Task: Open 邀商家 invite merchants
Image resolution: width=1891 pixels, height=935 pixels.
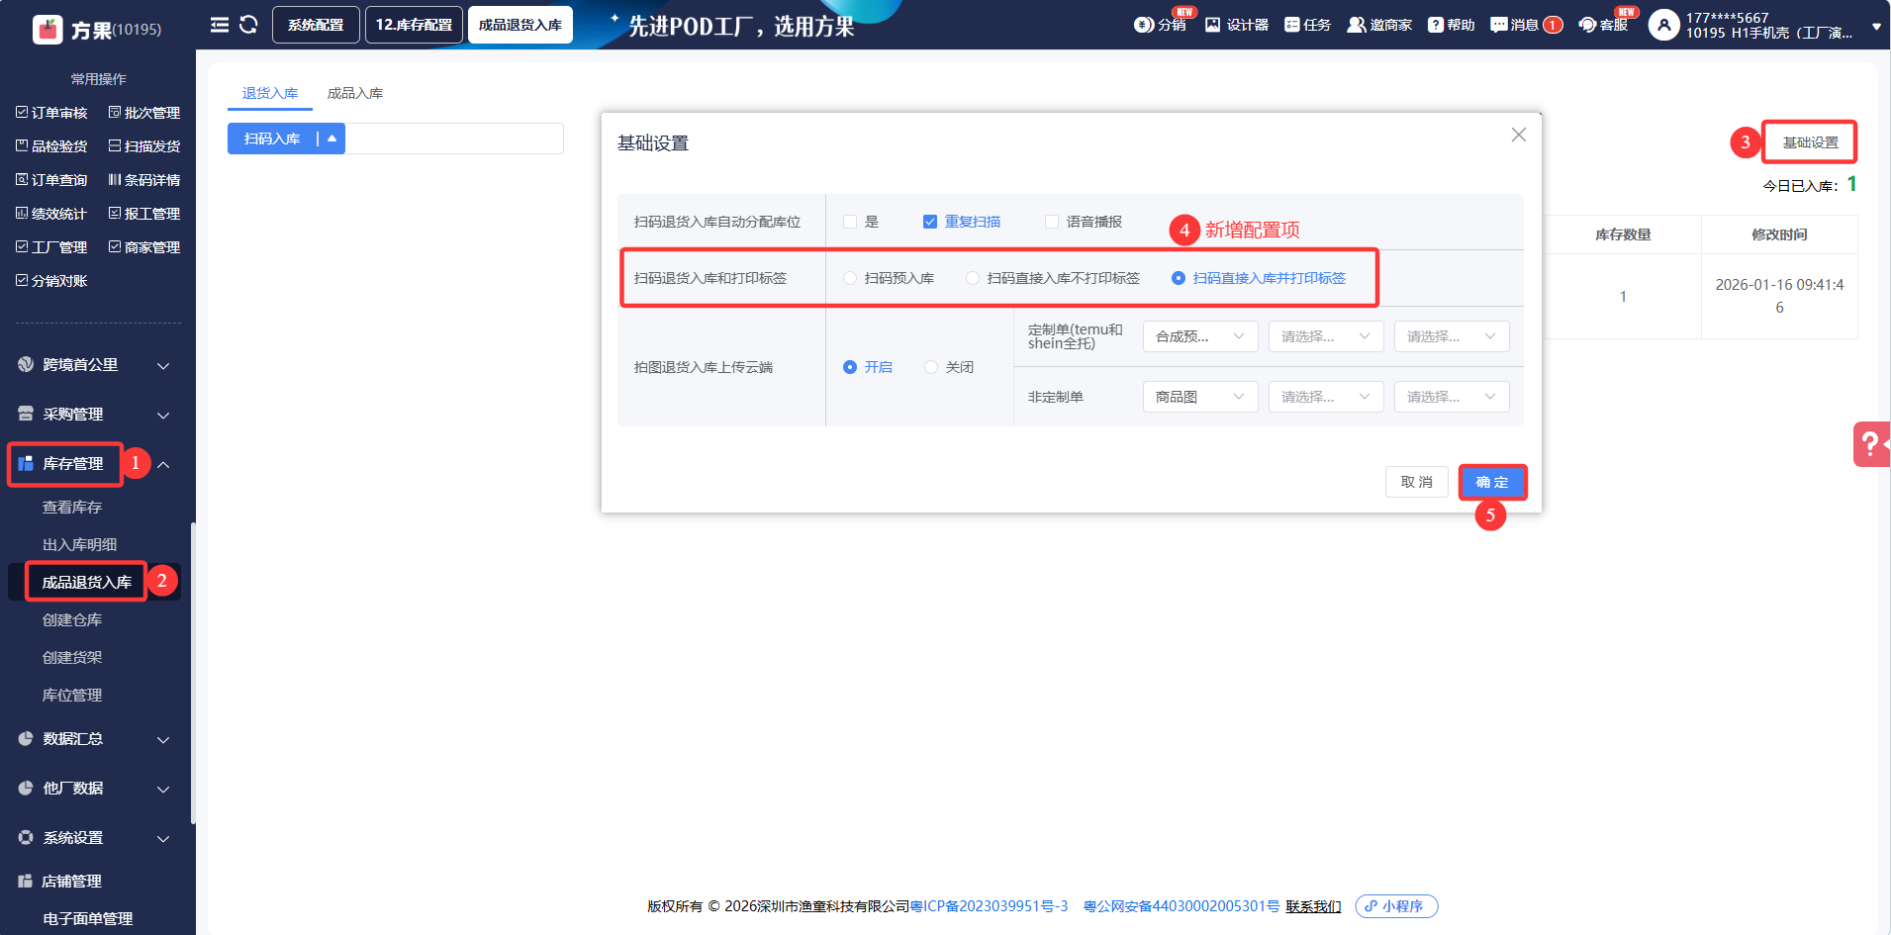Action: coord(1379,25)
